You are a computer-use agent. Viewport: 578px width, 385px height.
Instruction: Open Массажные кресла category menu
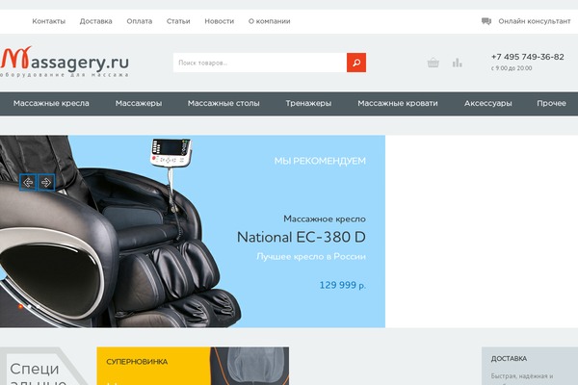pyautogui.click(x=51, y=104)
